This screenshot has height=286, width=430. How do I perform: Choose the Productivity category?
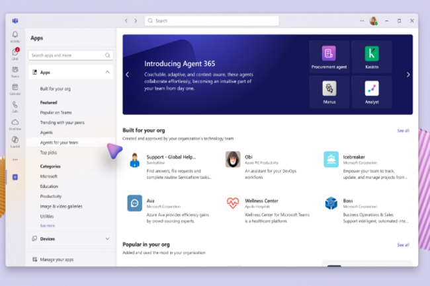point(51,196)
